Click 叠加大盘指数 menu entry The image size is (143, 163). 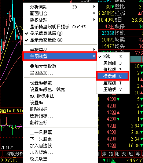click(x=60, y=66)
